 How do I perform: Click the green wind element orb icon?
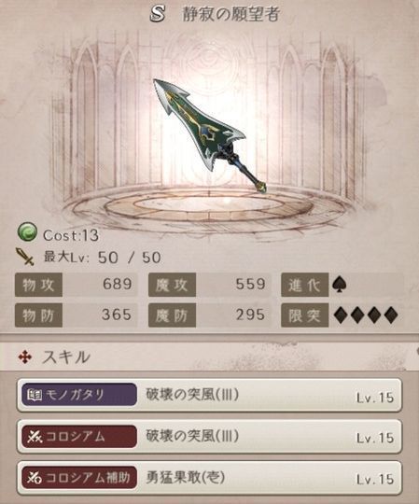tap(27, 232)
